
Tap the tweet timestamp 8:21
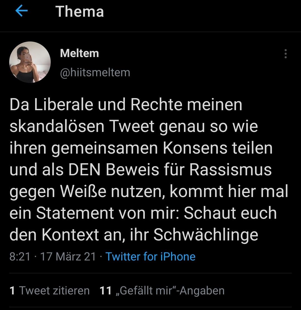pos(20,257)
